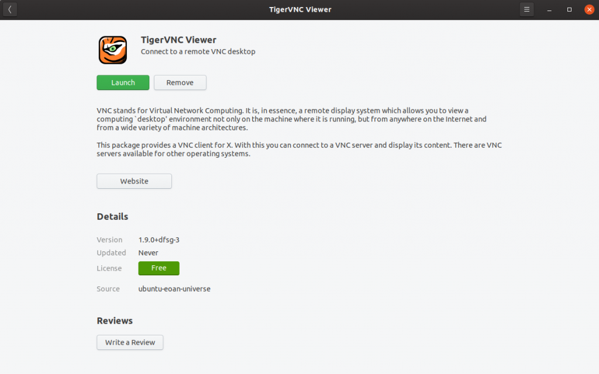This screenshot has width=599, height=374.
Task: Click the License label in Details
Action: point(109,268)
